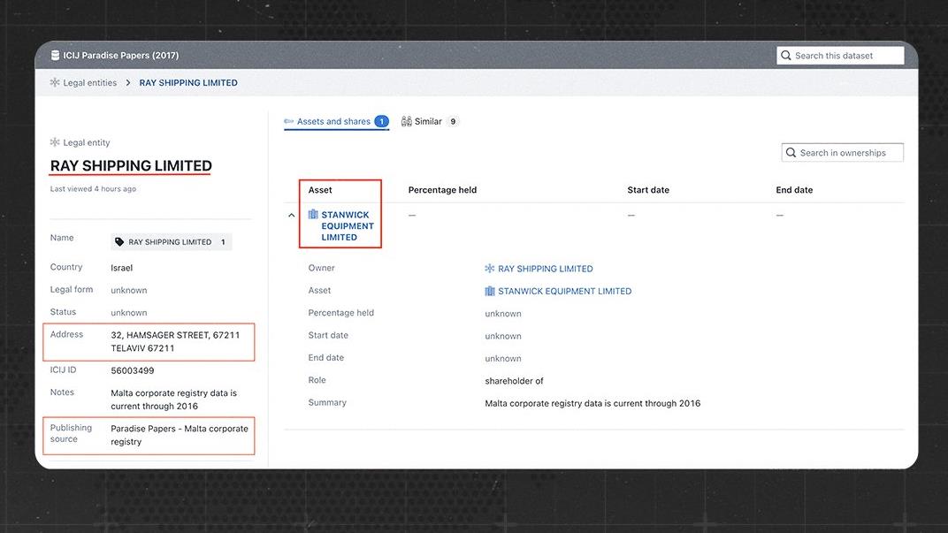Click the Asset column header

pyautogui.click(x=320, y=190)
